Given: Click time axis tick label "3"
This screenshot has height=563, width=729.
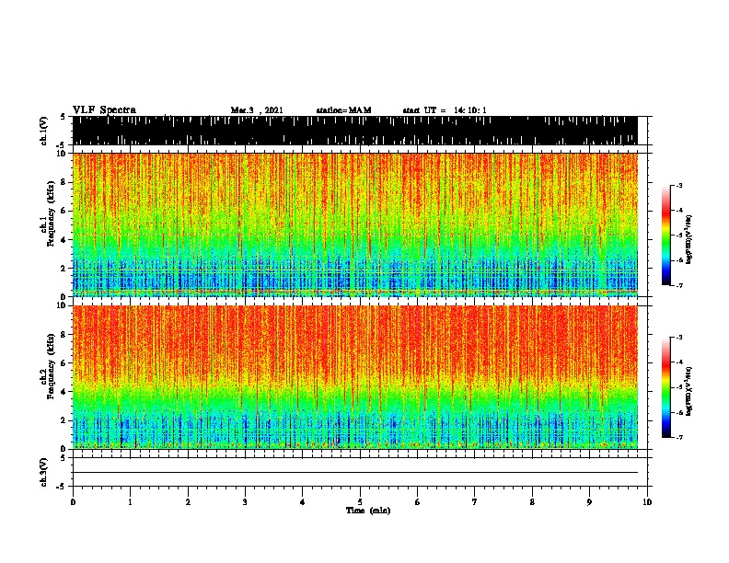Looking at the screenshot, I should (245, 501).
